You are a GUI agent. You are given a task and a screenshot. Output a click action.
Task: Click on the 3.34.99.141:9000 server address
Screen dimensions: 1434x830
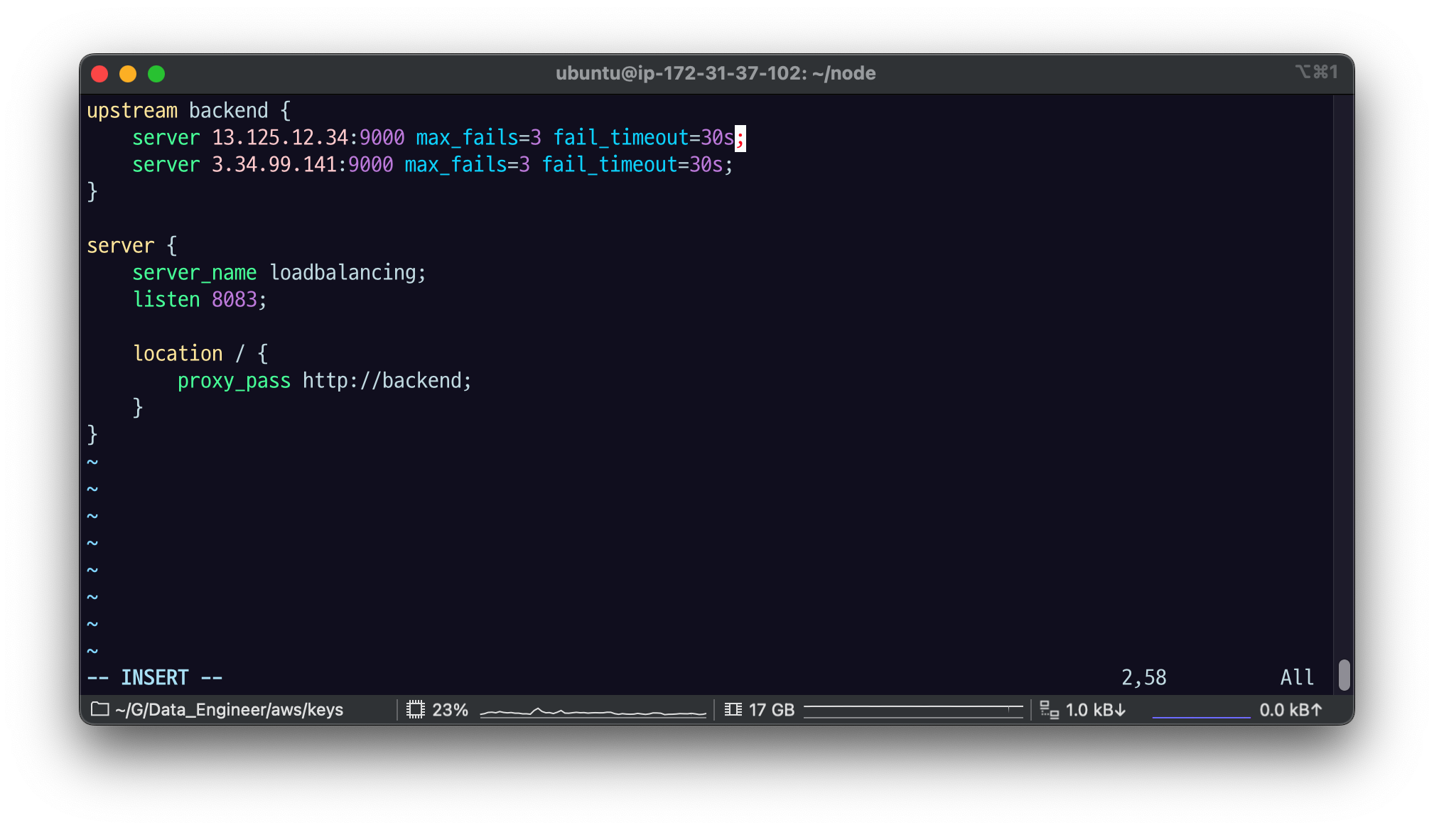(x=302, y=165)
